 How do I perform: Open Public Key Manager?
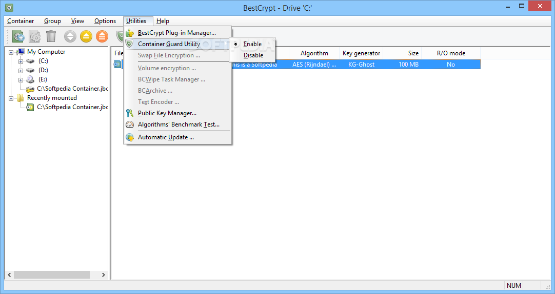(x=177, y=113)
